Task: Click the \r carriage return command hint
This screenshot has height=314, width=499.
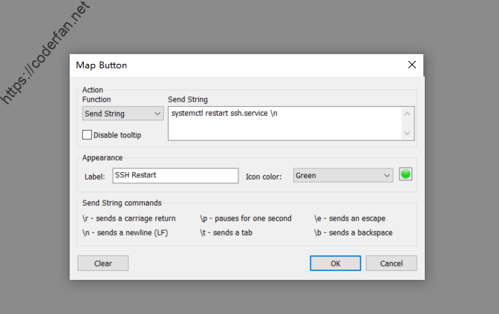Action: point(128,218)
